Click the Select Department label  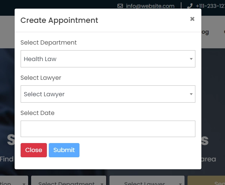[x=48, y=43]
